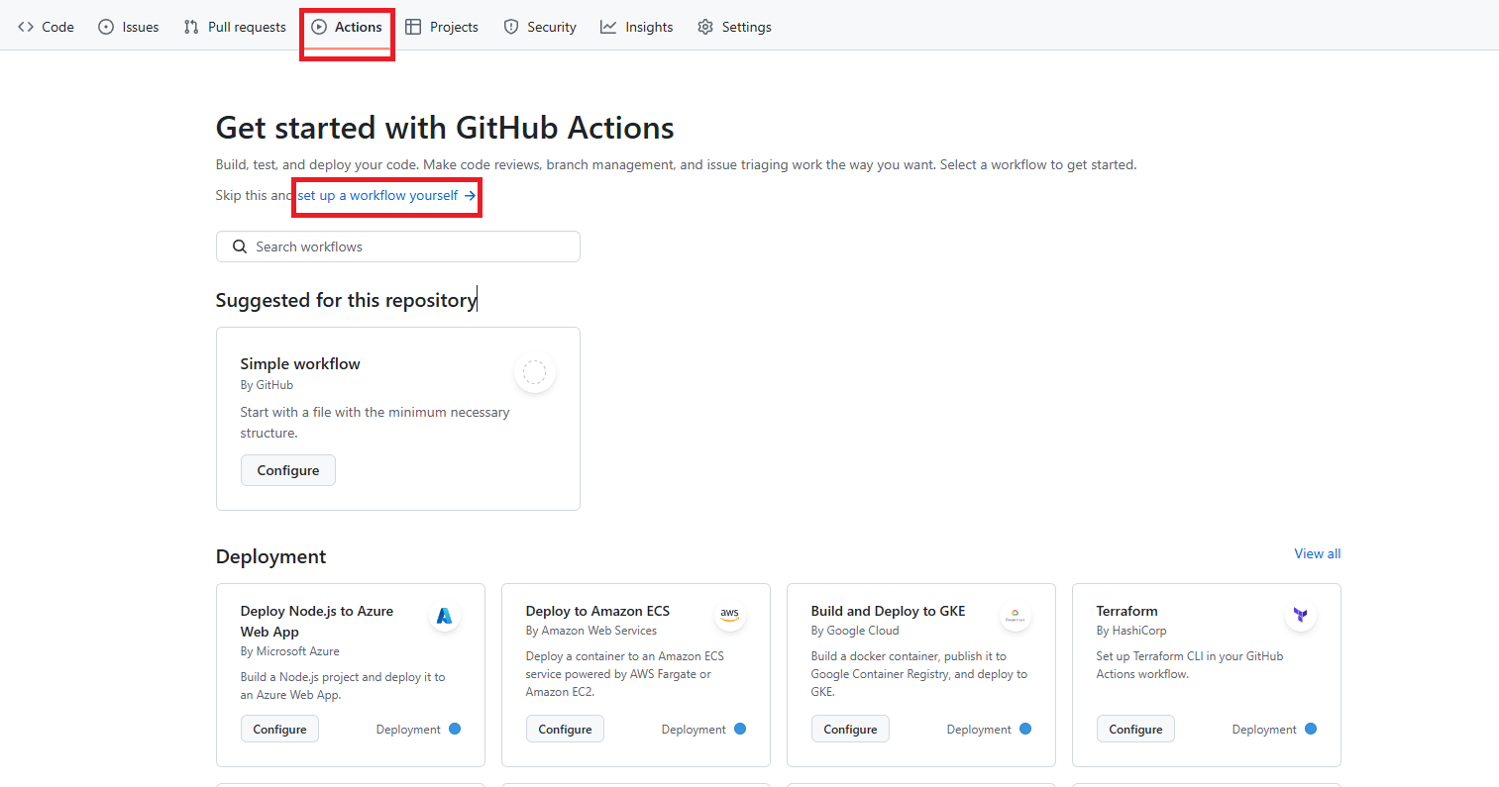The width and height of the screenshot is (1499, 787).
Task: Click 'By Amazon Web Services' text
Action: (x=591, y=631)
